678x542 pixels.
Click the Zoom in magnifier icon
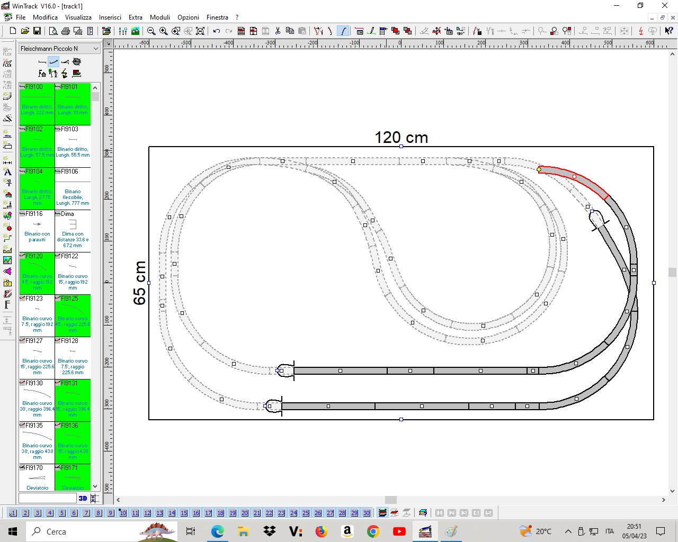[164, 31]
